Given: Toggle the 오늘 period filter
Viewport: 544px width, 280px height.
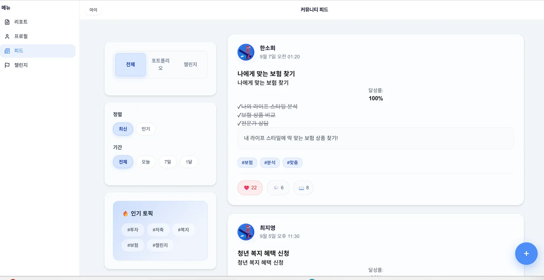Looking at the screenshot, I should [145, 162].
